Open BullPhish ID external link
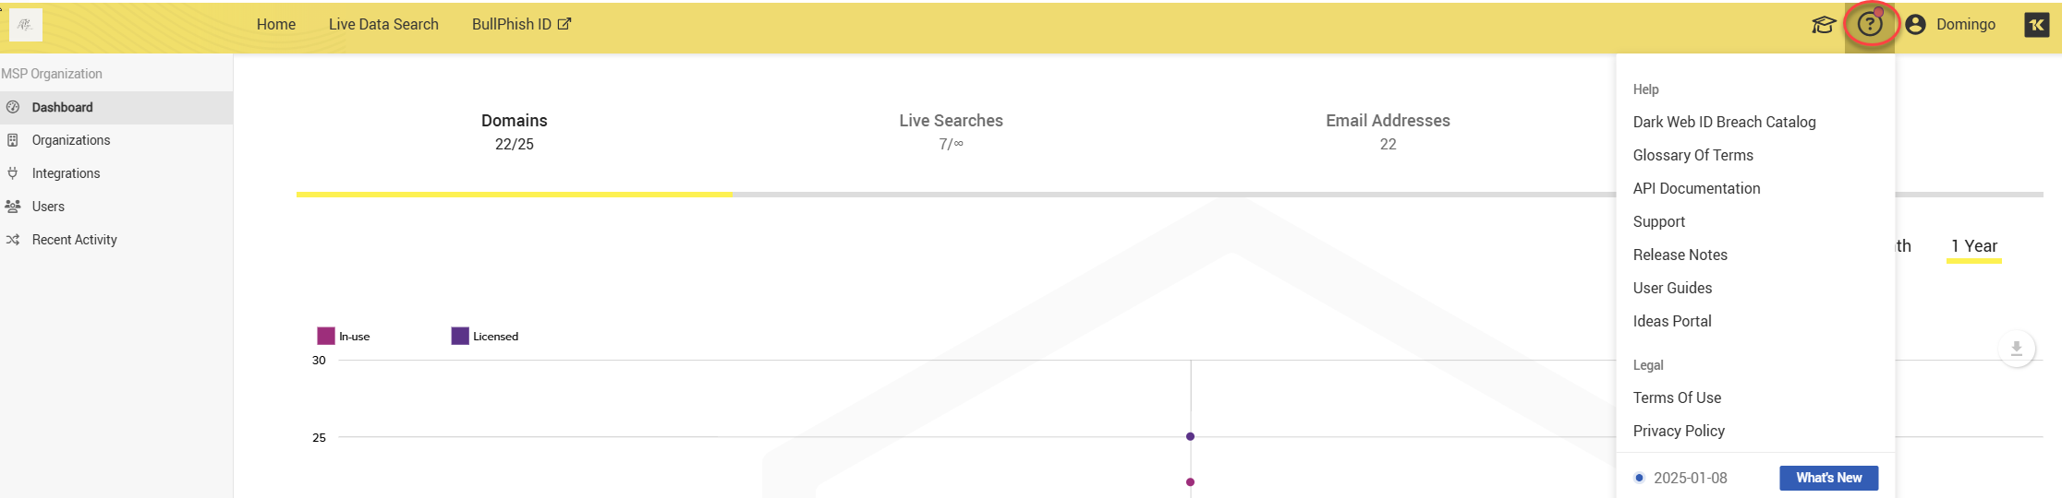Viewport: 2062px width, 498px height. [x=521, y=25]
